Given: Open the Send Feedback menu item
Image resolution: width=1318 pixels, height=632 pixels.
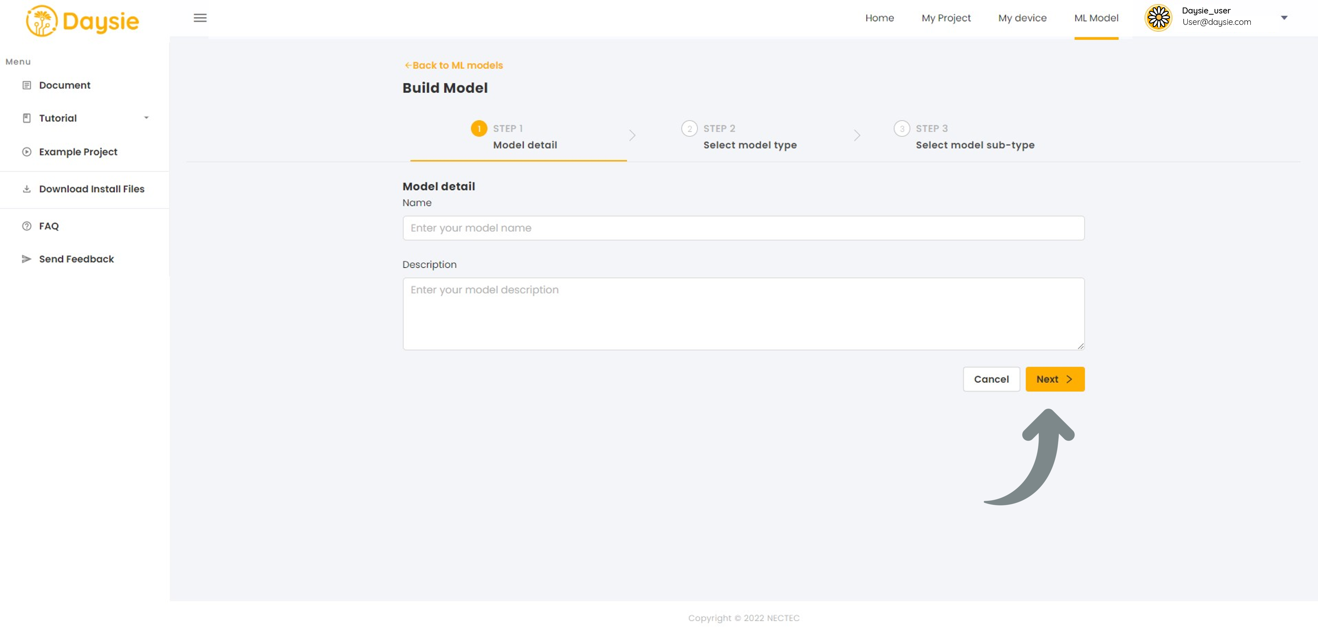Looking at the screenshot, I should 77,259.
